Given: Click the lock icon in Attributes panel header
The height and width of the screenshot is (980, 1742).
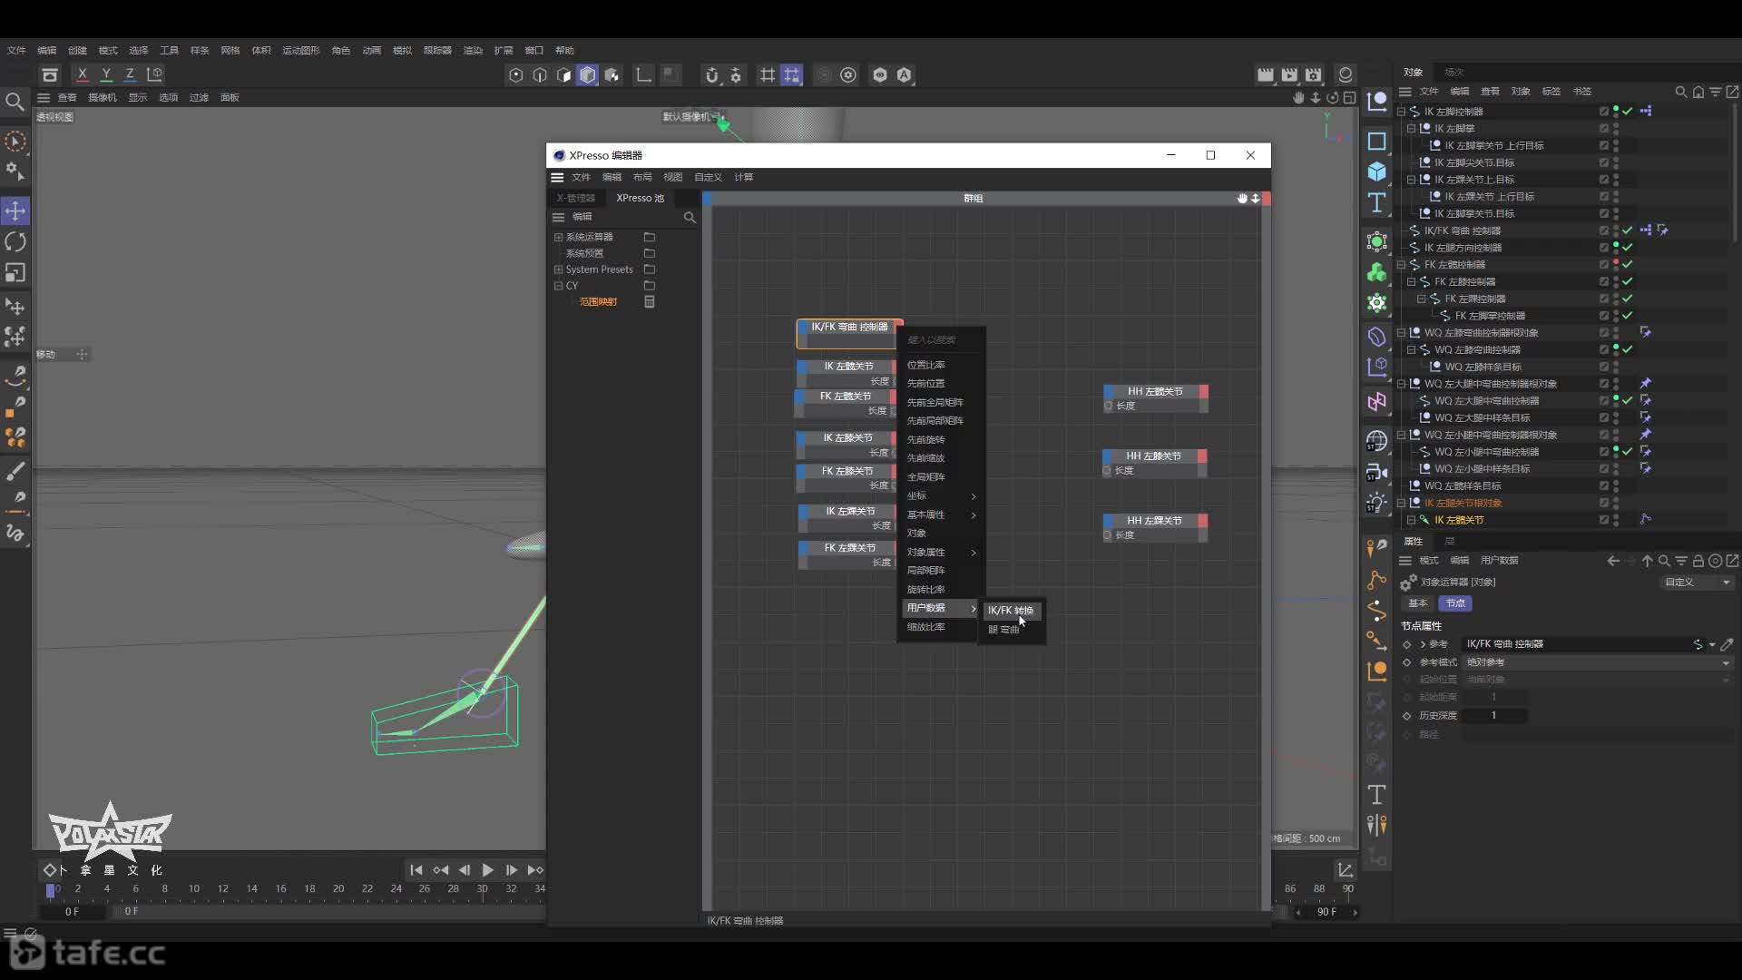Looking at the screenshot, I should 1698,561.
